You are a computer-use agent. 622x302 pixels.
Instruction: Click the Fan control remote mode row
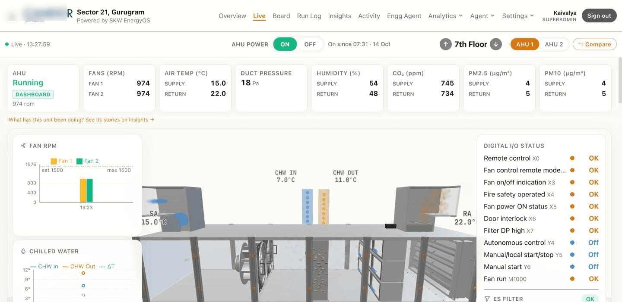point(541,170)
